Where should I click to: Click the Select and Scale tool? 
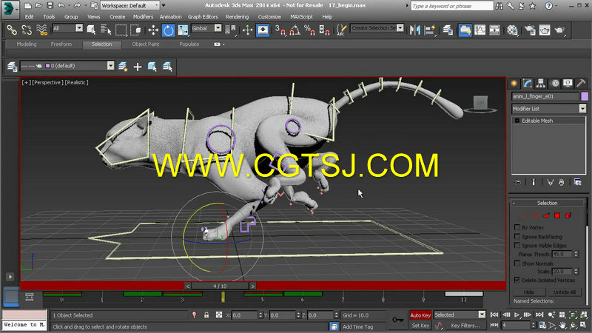click(183, 30)
